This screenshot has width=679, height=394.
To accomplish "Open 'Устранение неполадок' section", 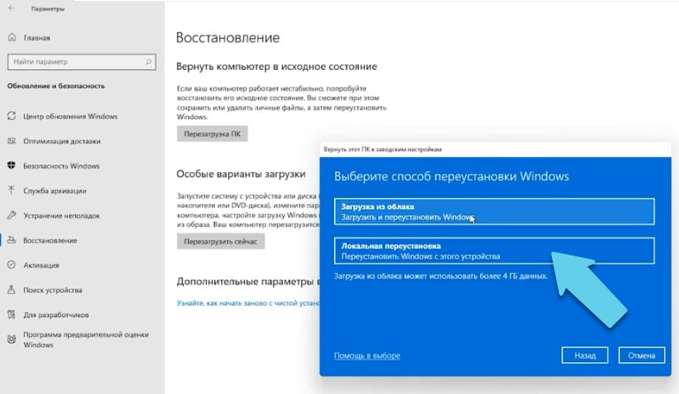I will 62,216.
